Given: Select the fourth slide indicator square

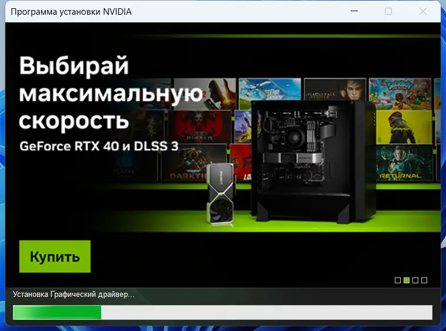Looking at the screenshot, I should 424,280.
